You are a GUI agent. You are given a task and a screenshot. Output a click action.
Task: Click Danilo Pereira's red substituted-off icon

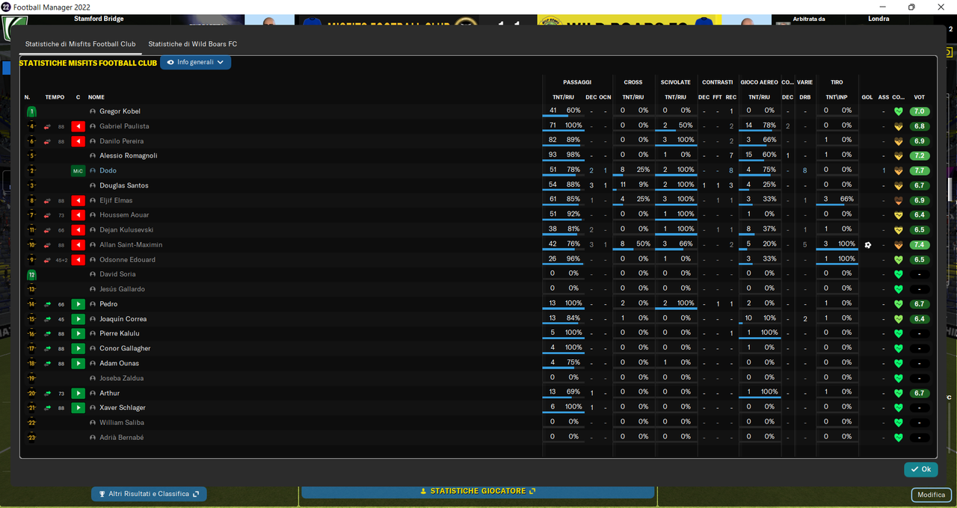point(78,141)
